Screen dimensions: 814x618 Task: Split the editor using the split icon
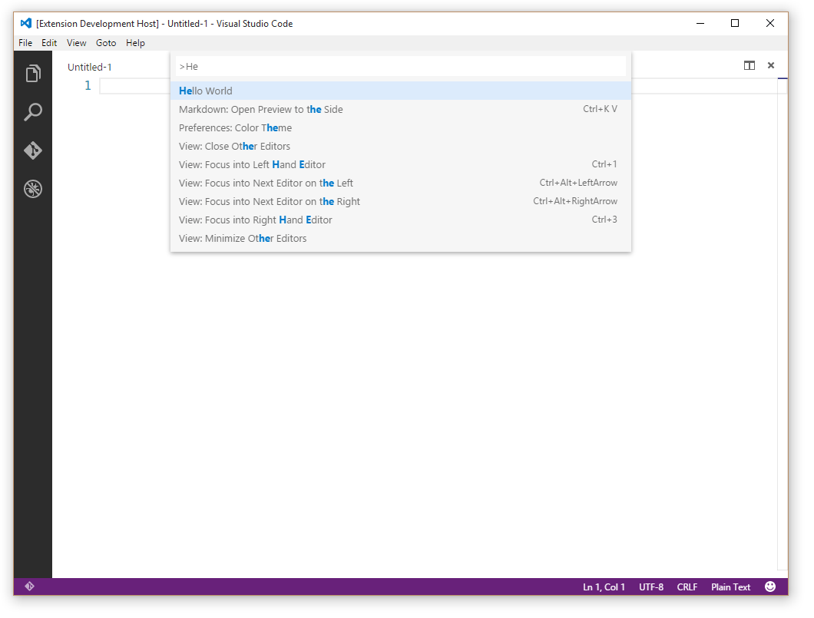point(749,66)
